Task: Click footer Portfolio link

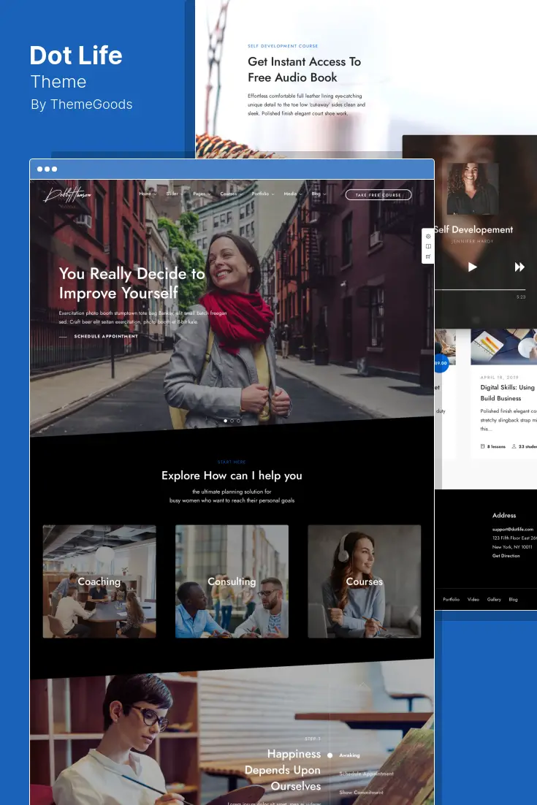Action: [x=452, y=599]
